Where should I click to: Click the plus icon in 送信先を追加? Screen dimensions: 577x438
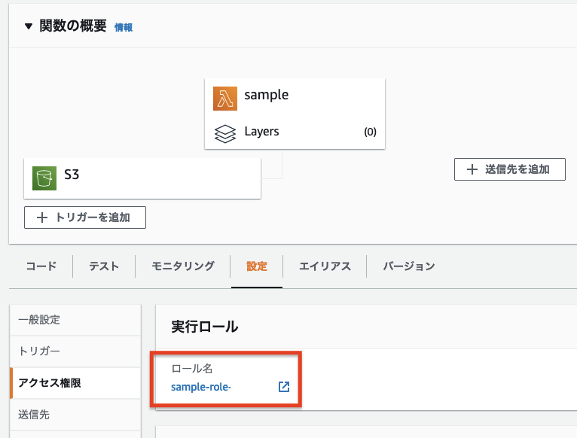472,169
